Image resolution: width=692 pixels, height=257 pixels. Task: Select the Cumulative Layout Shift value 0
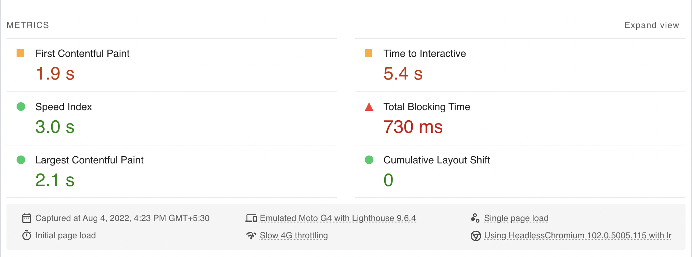point(388,180)
